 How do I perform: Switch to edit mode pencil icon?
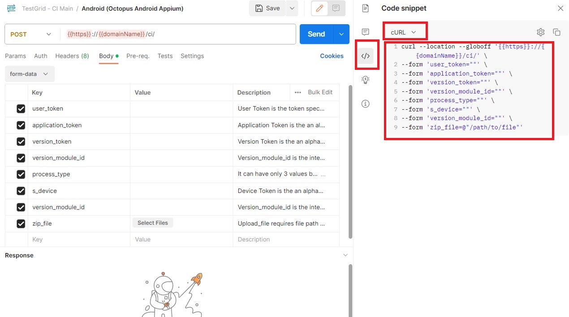click(x=319, y=8)
